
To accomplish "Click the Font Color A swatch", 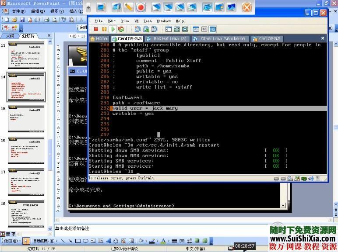I will [x=164, y=241].
